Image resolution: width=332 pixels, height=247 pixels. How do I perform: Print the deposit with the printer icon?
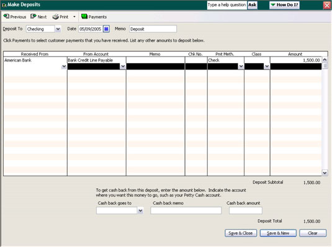[60, 17]
